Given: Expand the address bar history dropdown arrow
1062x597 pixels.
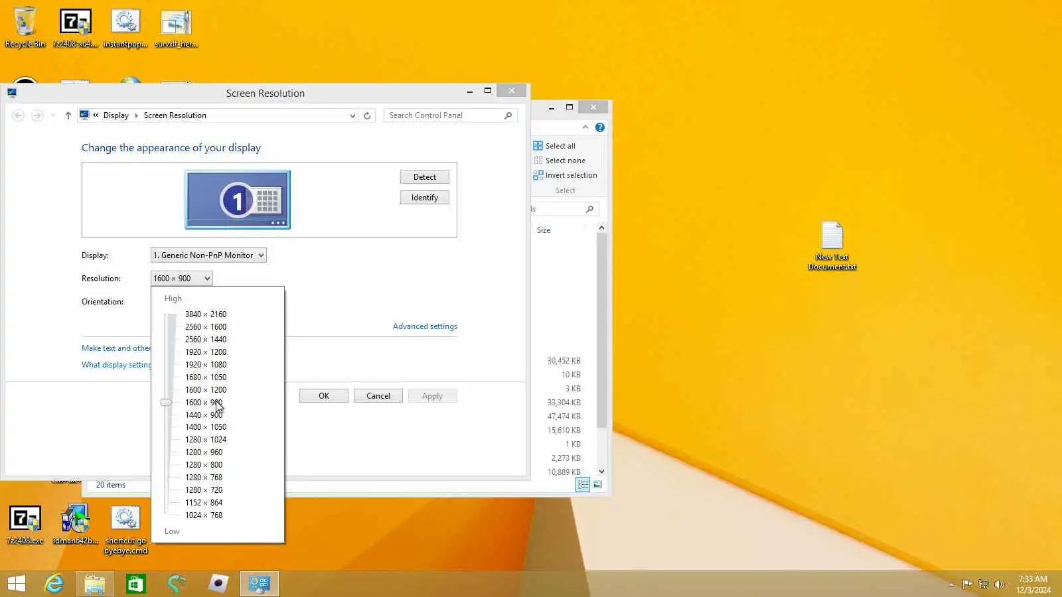Looking at the screenshot, I should coord(352,115).
